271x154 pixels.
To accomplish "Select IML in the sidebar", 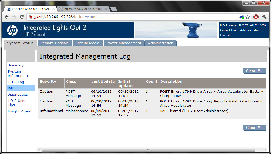I will (21, 88).
